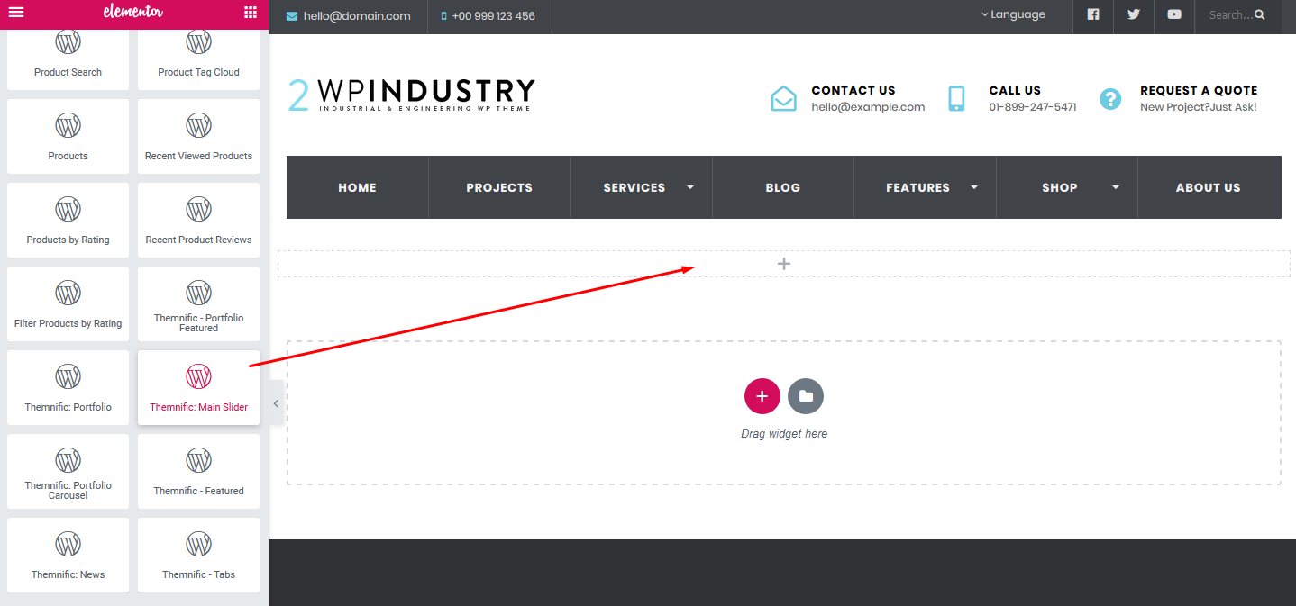
Task: Select the Themnific: Portfolio Carousel widget
Action: [68, 471]
